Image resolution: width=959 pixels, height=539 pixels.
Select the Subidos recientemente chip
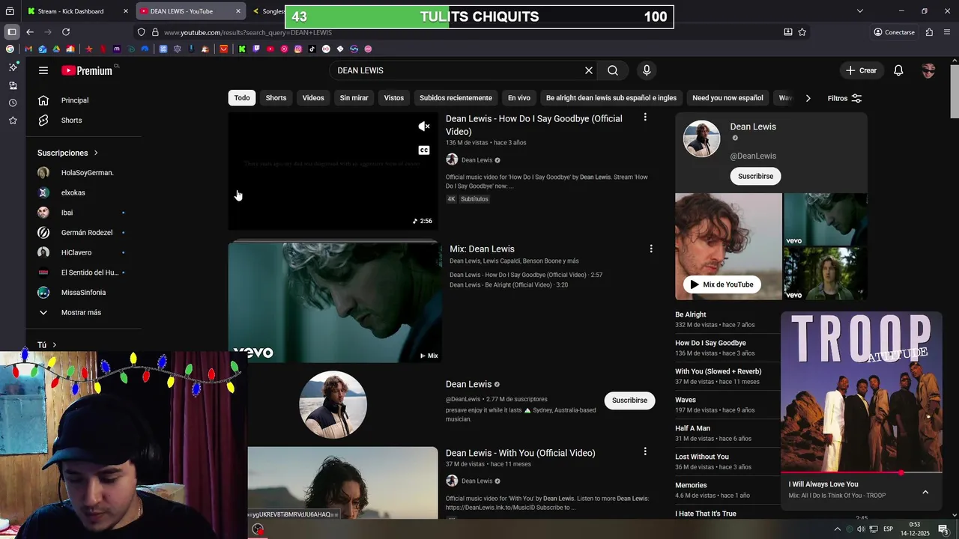(456, 98)
